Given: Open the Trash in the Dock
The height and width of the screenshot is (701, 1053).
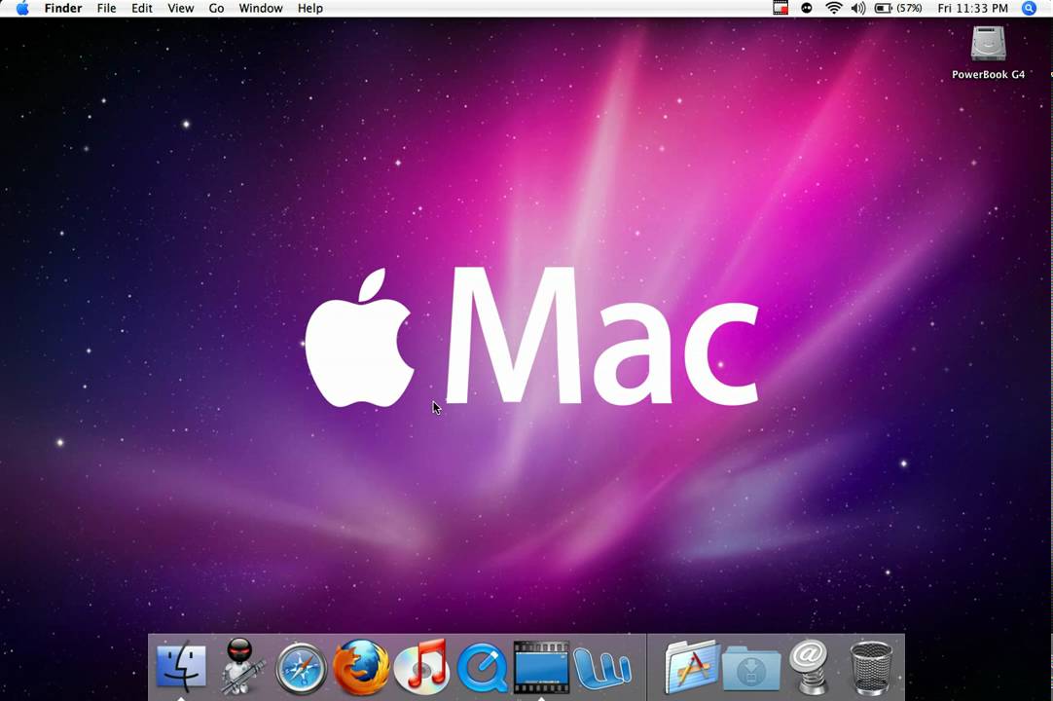Looking at the screenshot, I should pyautogui.click(x=870, y=667).
